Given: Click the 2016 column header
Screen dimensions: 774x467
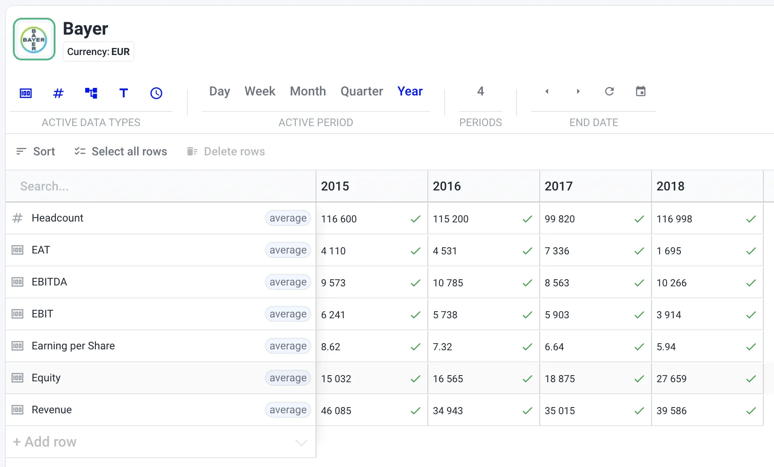Looking at the screenshot, I should (484, 186).
